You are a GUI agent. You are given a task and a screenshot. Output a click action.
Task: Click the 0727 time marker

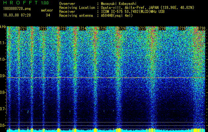(x=142, y=28)
